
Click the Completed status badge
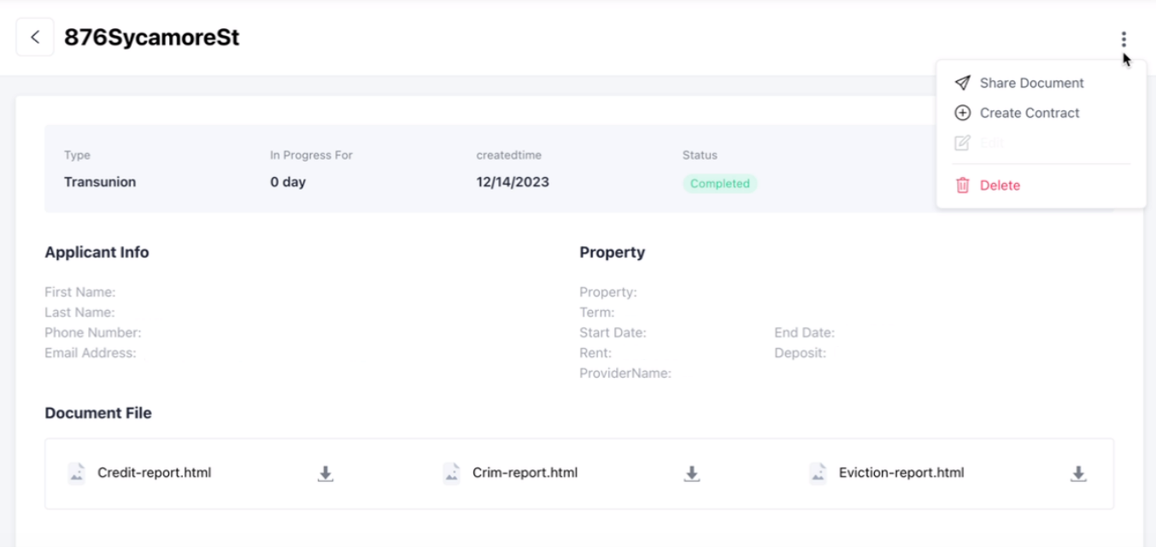point(719,183)
